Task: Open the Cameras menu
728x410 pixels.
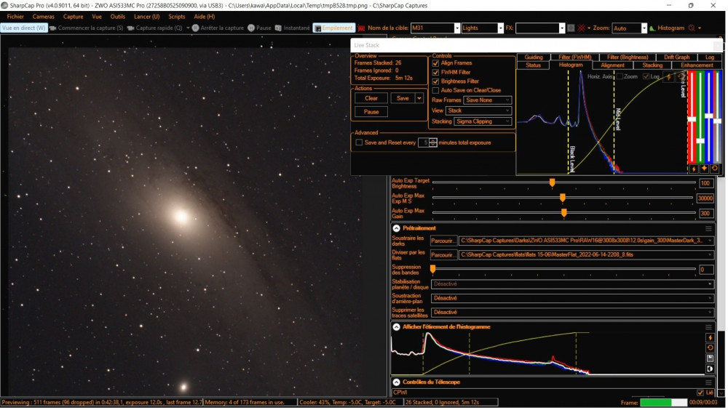Action: (x=43, y=17)
